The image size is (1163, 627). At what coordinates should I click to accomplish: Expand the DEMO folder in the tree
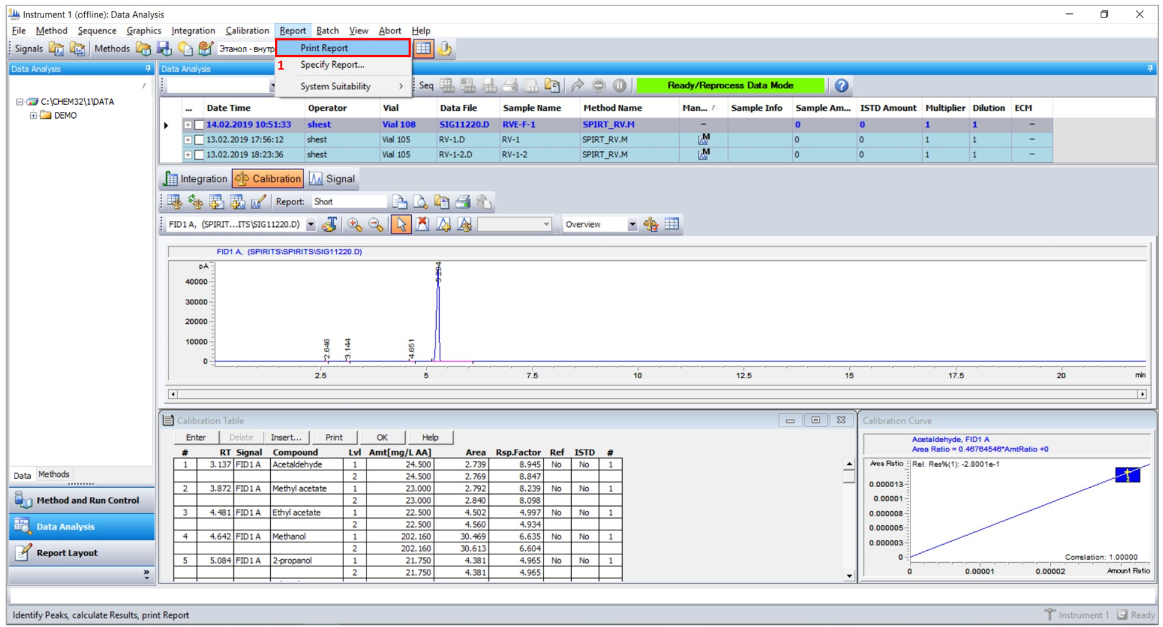click(33, 116)
